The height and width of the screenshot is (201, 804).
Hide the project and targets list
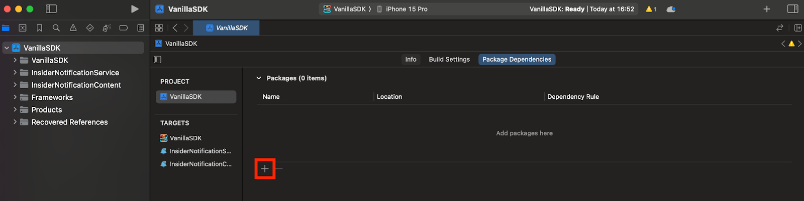click(158, 60)
